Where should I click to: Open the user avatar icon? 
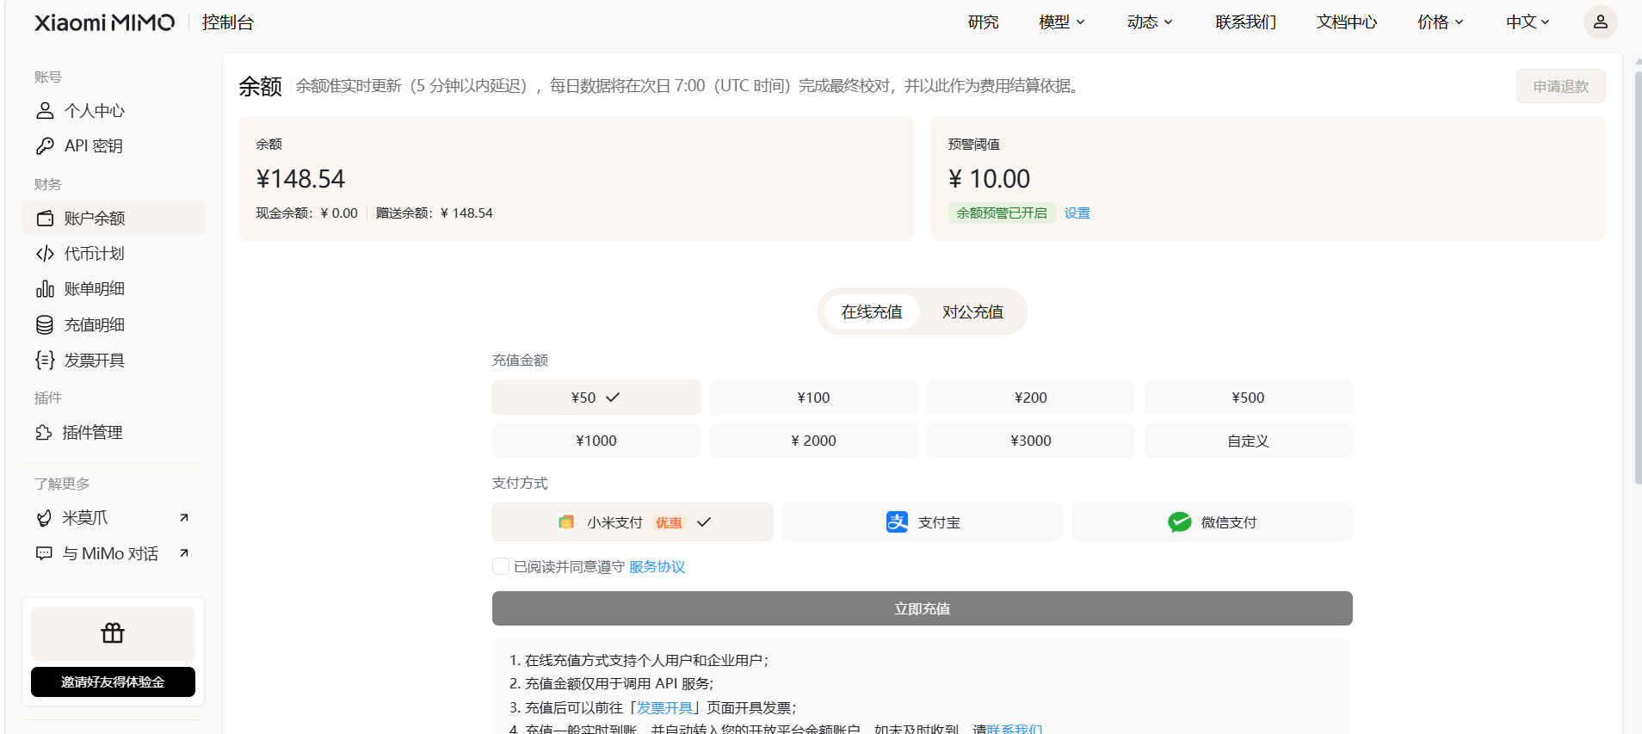pyautogui.click(x=1600, y=22)
